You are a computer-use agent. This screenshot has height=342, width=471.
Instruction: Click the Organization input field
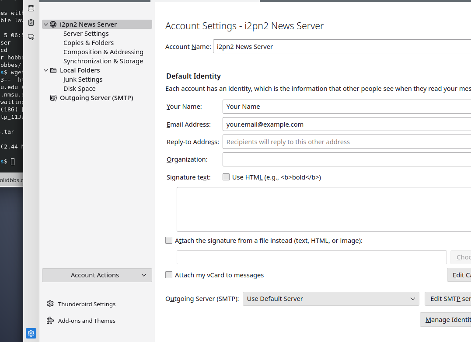tap(347, 159)
